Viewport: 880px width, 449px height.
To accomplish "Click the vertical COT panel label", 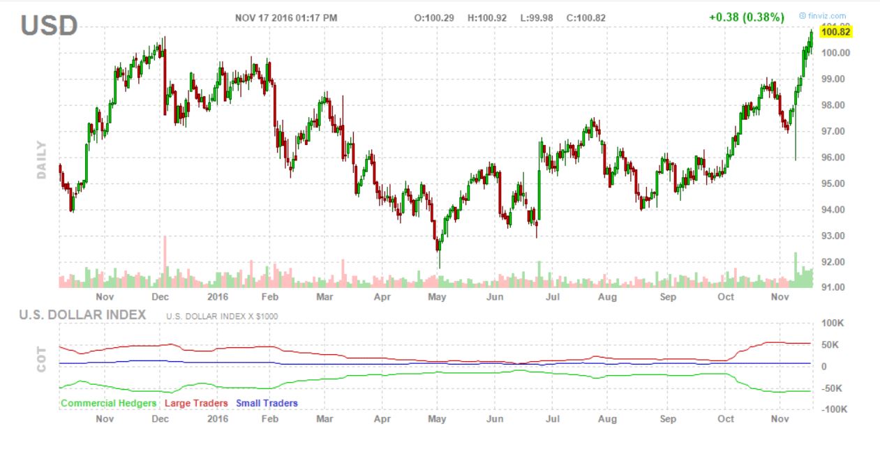I will click(42, 358).
